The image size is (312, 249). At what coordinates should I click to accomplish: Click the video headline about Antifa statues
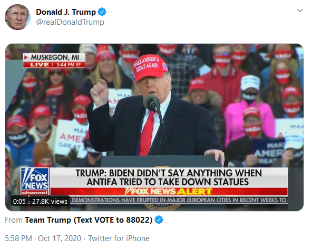[168, 177]
